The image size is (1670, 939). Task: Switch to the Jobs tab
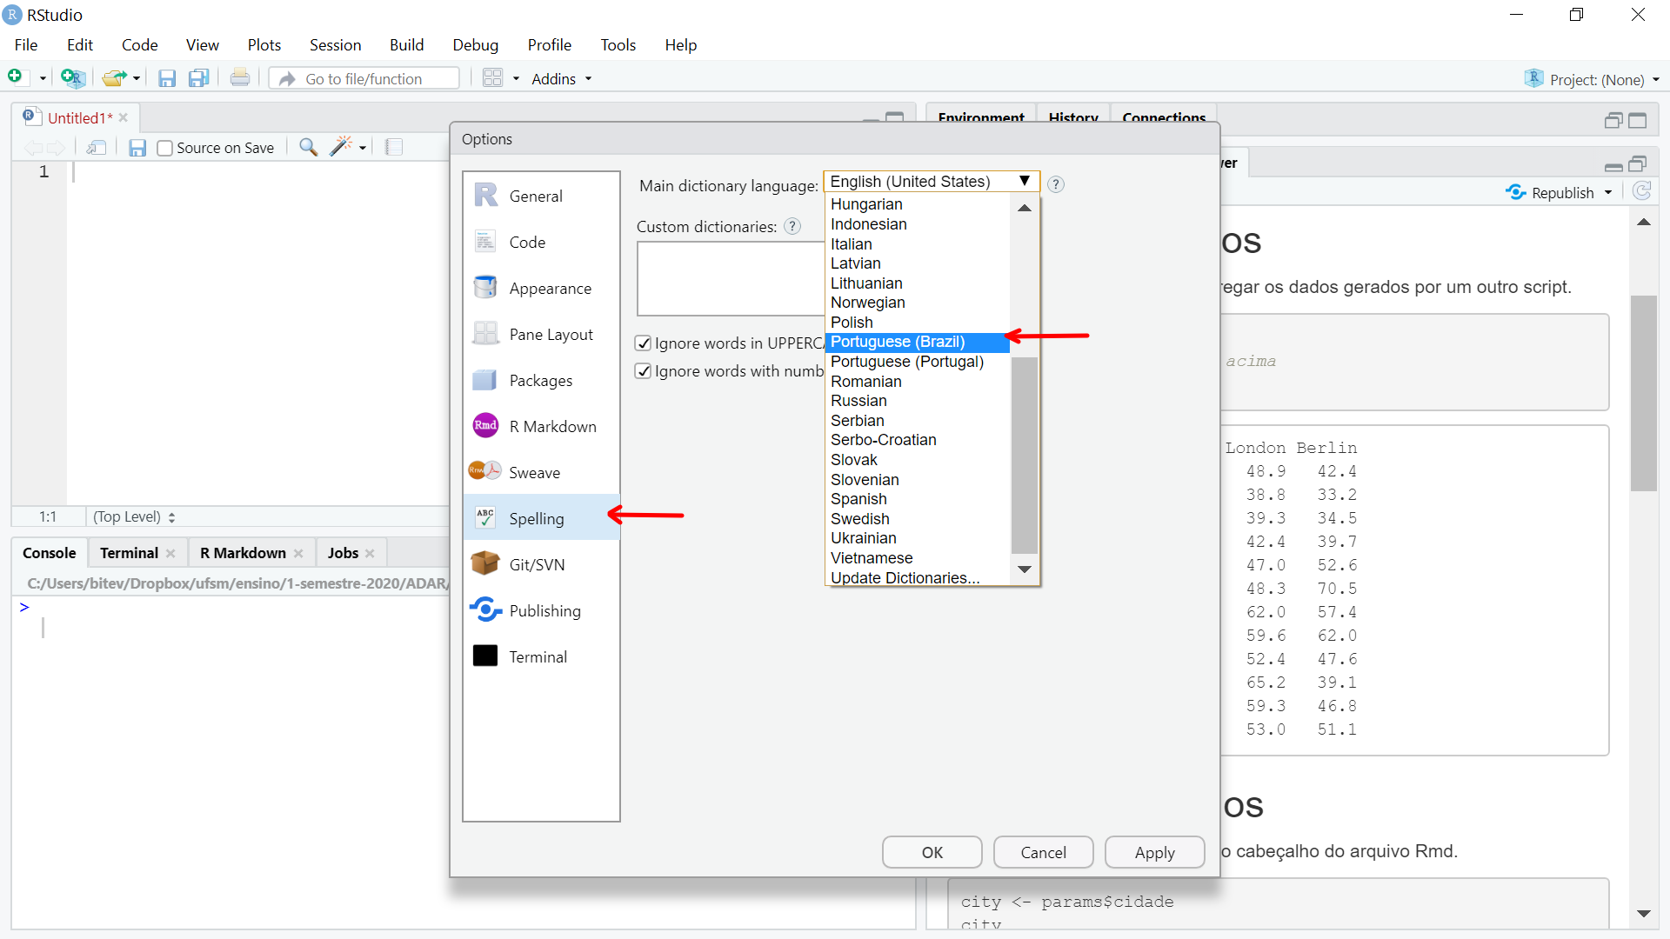(343, 553)
